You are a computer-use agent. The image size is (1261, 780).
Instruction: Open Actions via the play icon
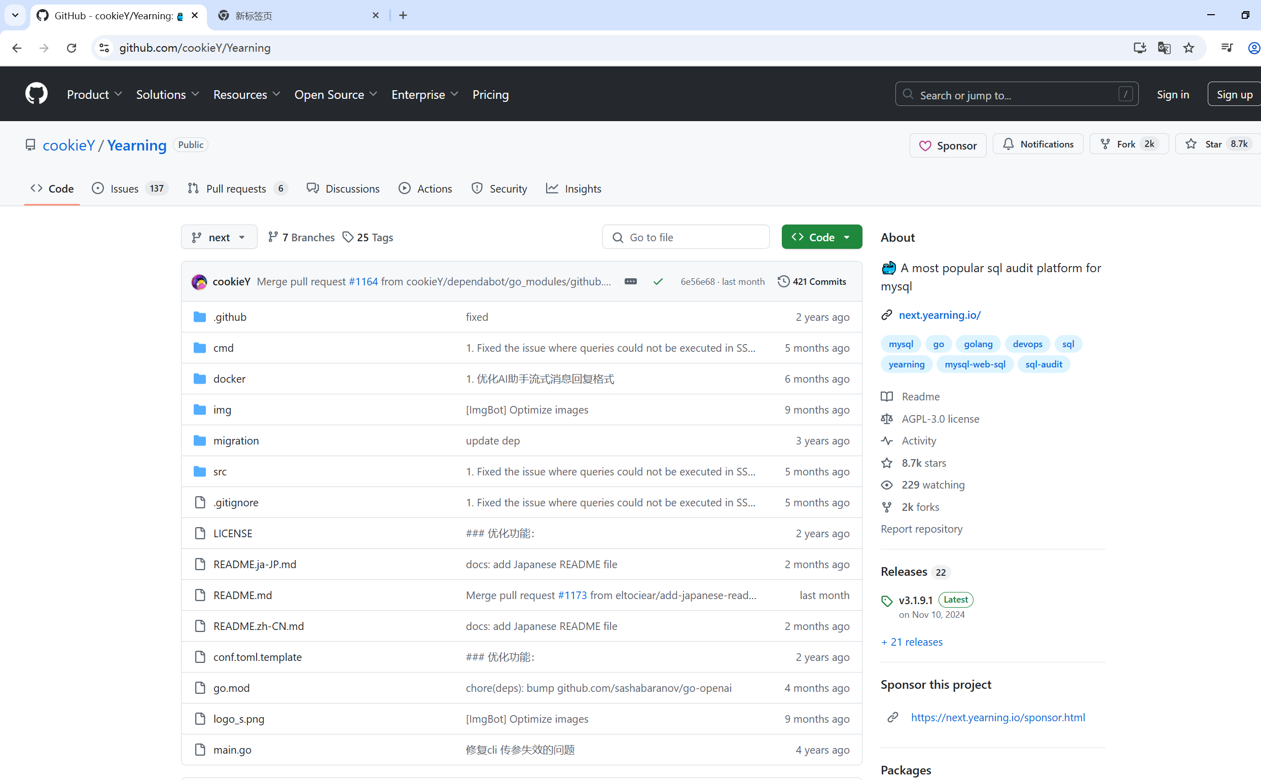(x=405, y=189)
